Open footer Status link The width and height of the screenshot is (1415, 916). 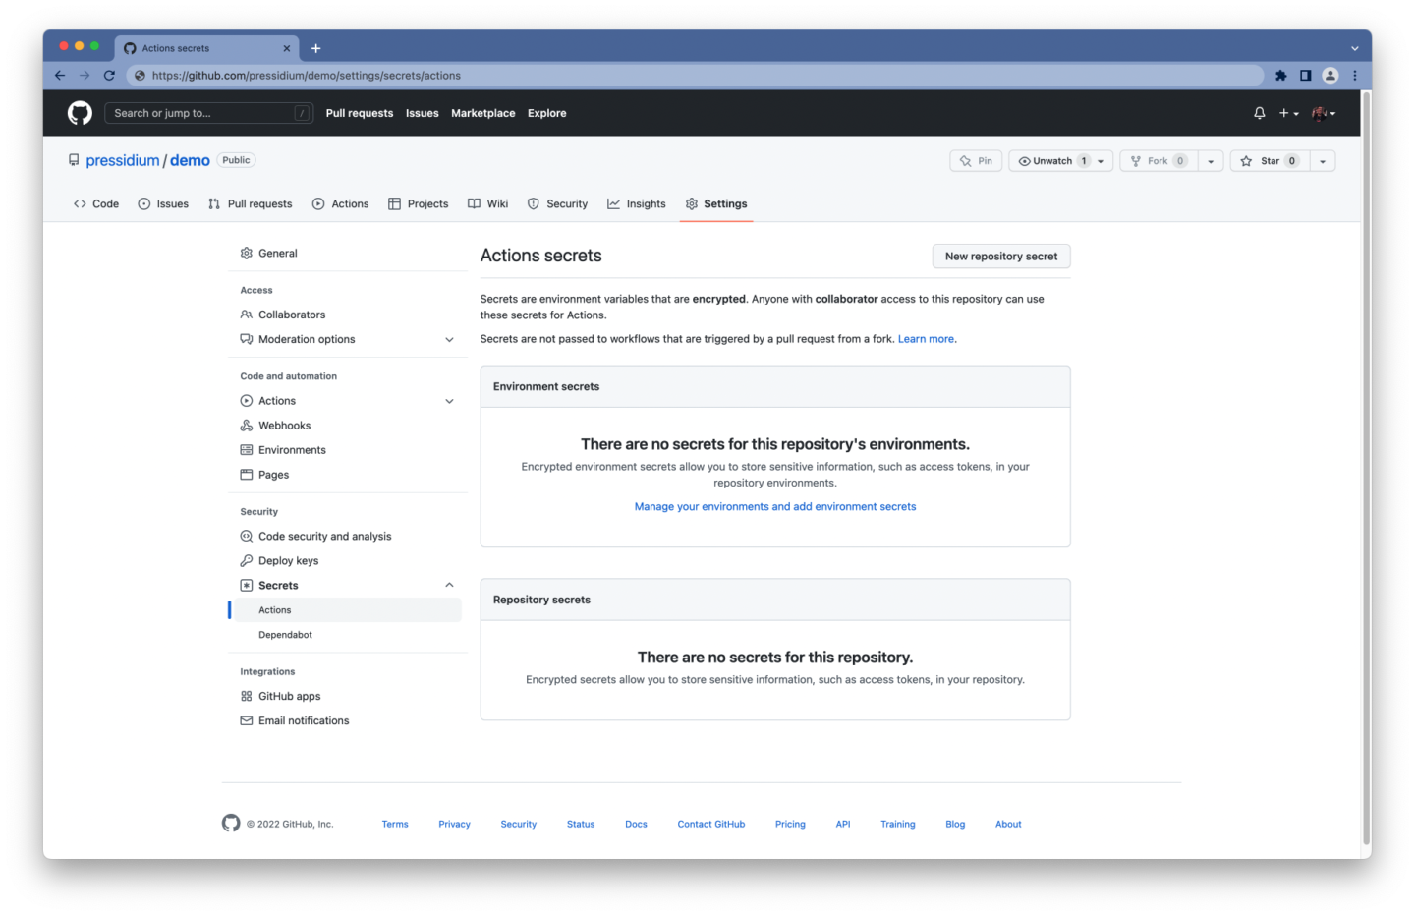[581, 825]
